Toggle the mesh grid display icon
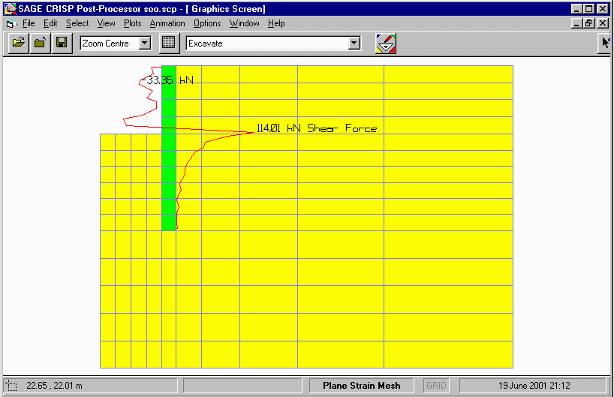This screenshot has width=614, height=397. (x=169, y=43)
